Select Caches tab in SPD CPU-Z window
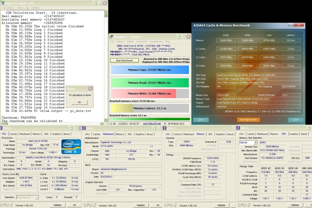 (251, 134)
